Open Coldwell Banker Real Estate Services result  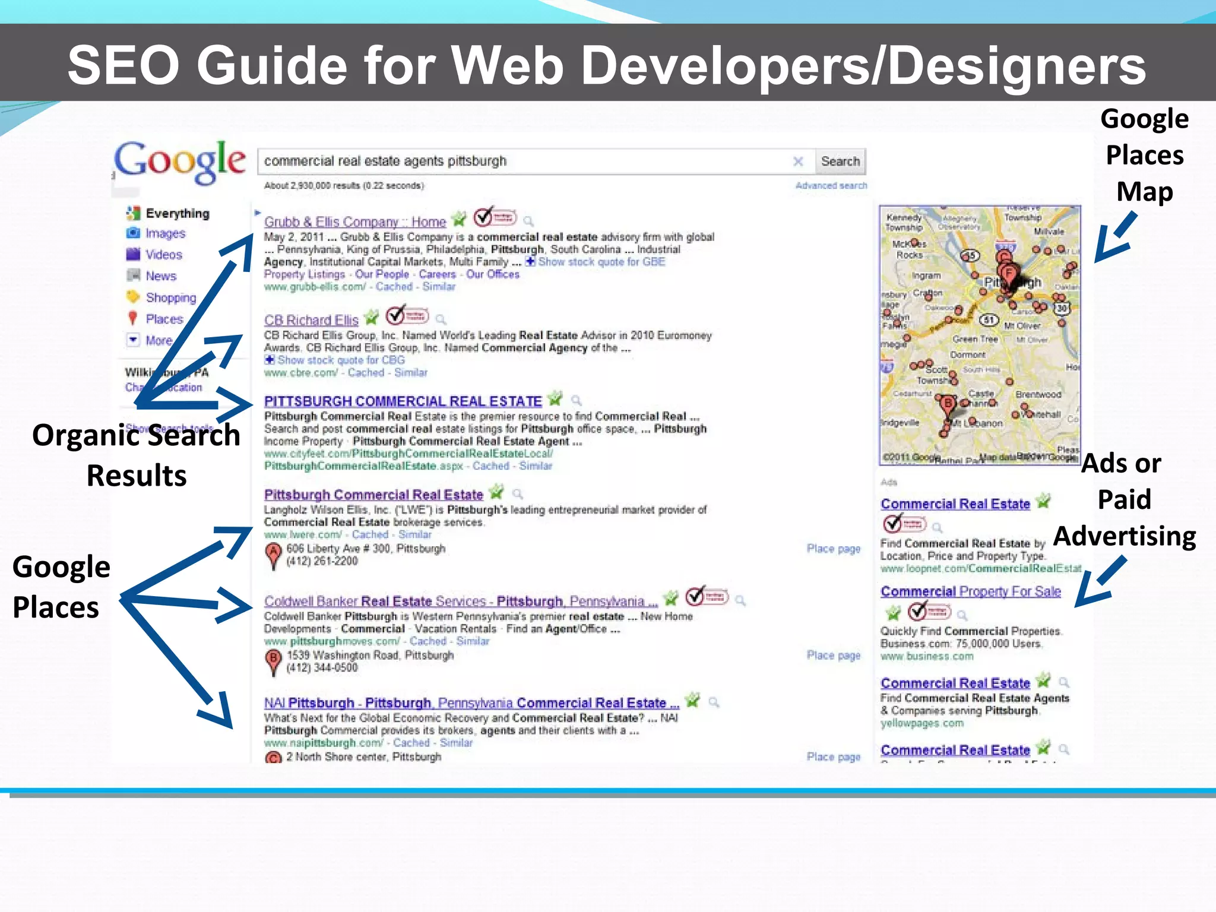pos(461,601)
